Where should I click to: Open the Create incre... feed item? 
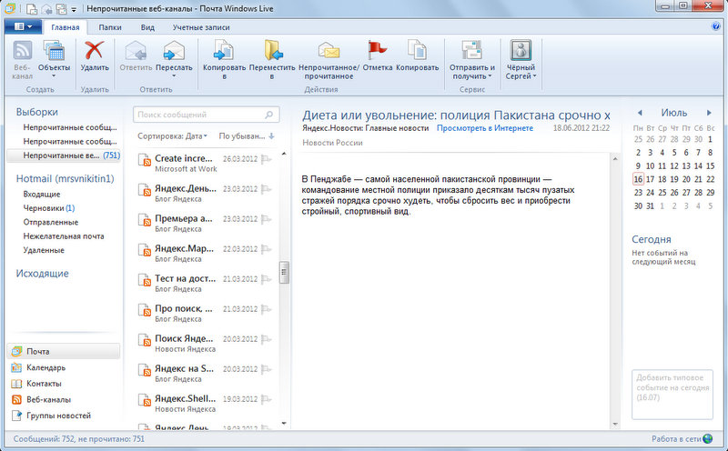point(204,163)
